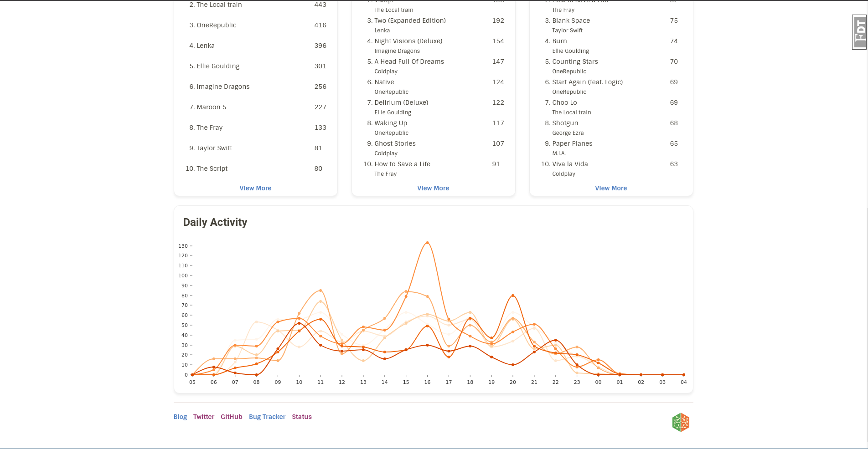Click View More under top albums
Viewport: 868px width, 449px height.
(433, 188)
